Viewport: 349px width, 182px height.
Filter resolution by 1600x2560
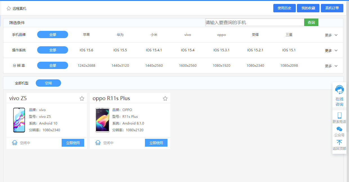pos(188,66)
